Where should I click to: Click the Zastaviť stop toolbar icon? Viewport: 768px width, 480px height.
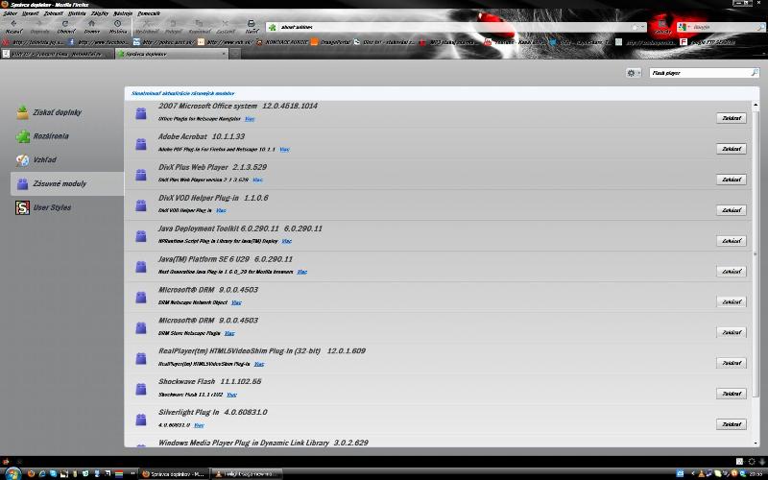tap(226, 23)
